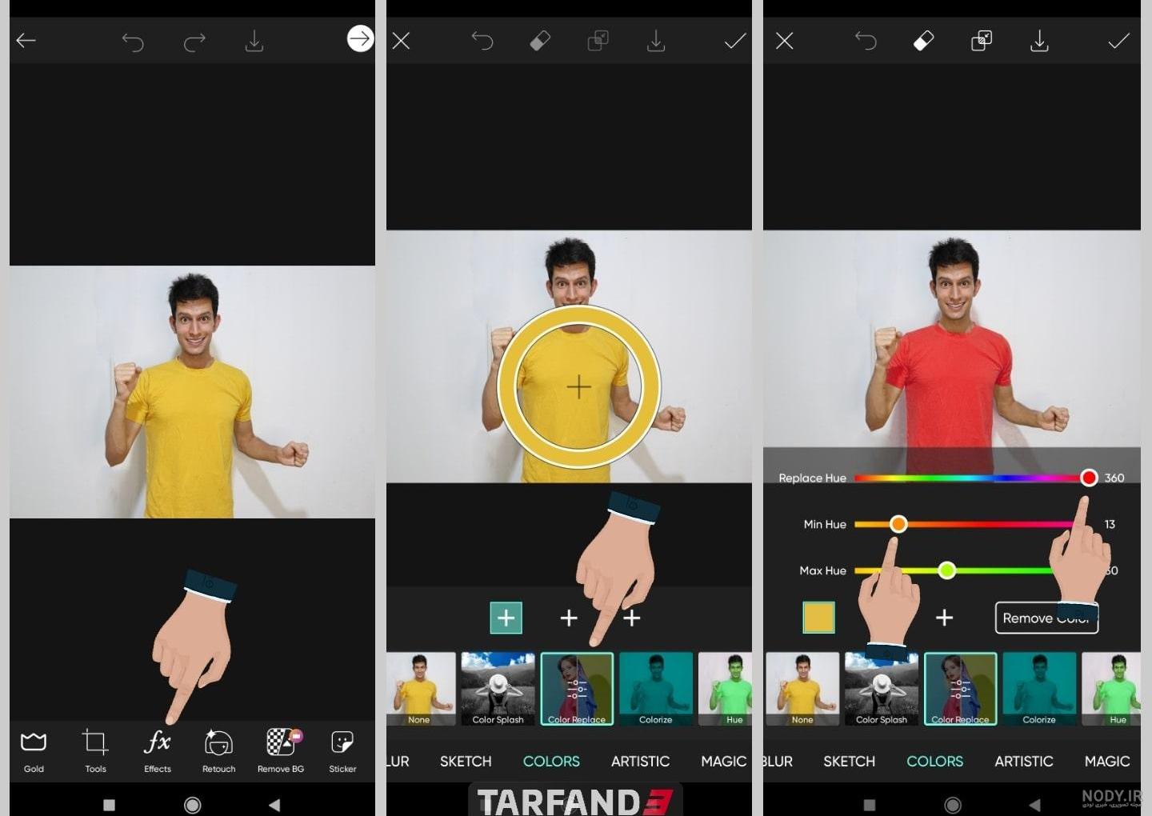This screenshot has width=1152, height=816.
Task: Tap the white forward arrow button
Action: 360,38
